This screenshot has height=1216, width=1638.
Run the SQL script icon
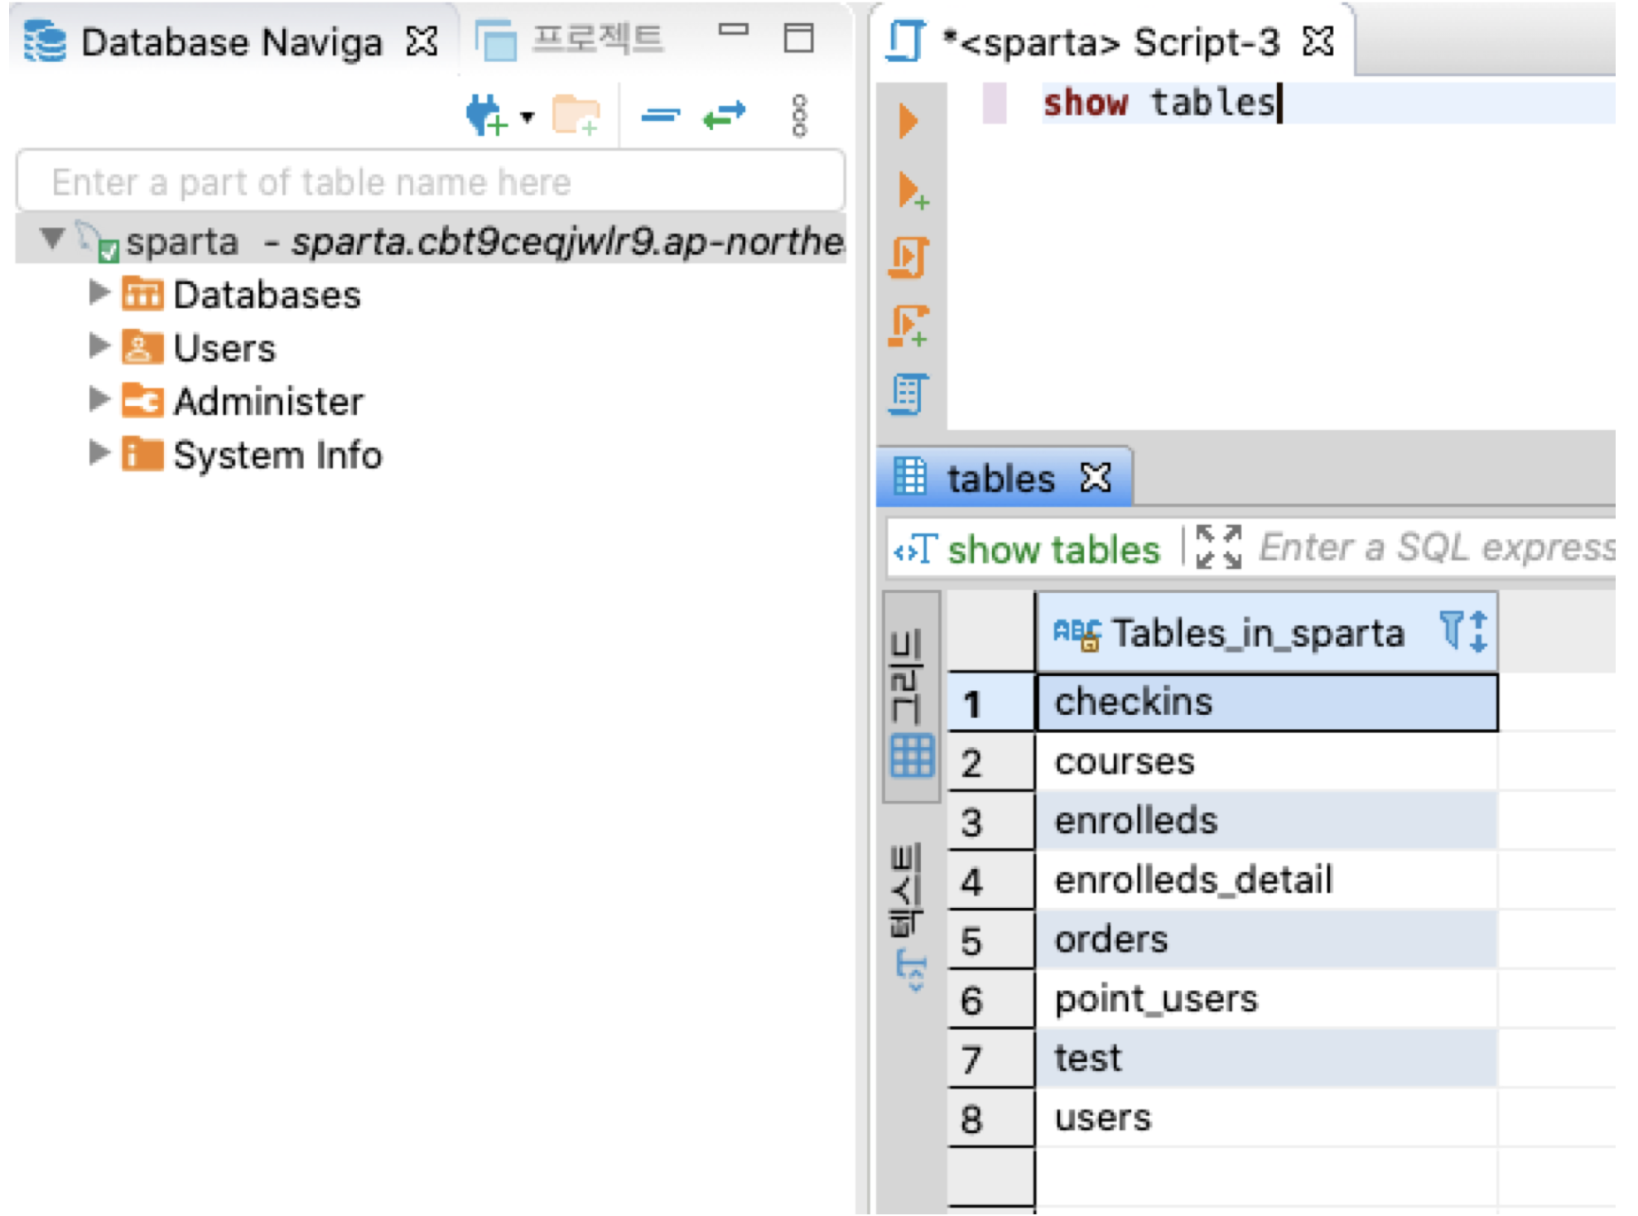click(x=909, y=258)
